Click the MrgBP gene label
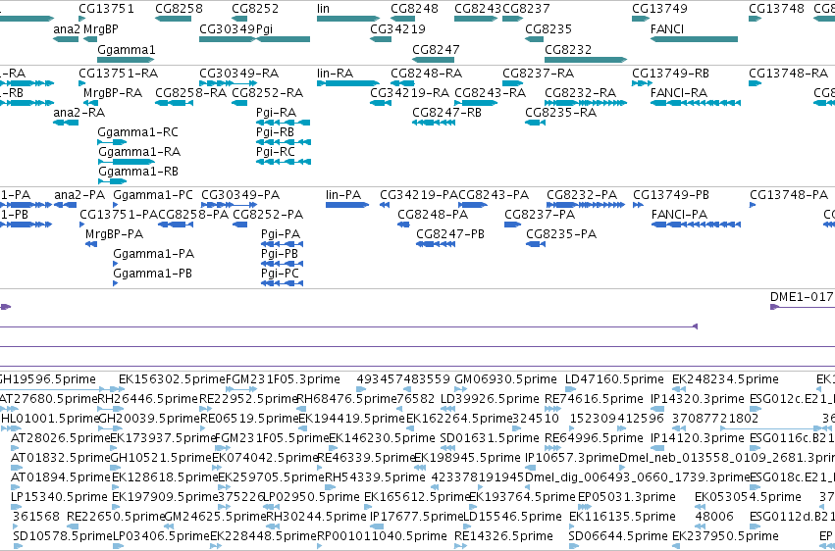The image size is (835, 551). tap(101, 28)
